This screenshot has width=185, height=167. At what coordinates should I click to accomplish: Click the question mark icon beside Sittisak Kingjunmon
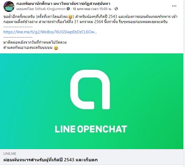(68, 9)
